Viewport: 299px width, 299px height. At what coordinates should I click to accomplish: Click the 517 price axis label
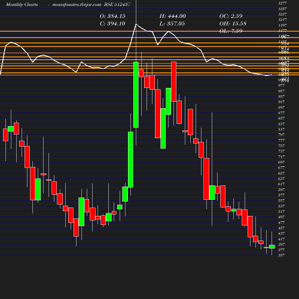[281, 211]
